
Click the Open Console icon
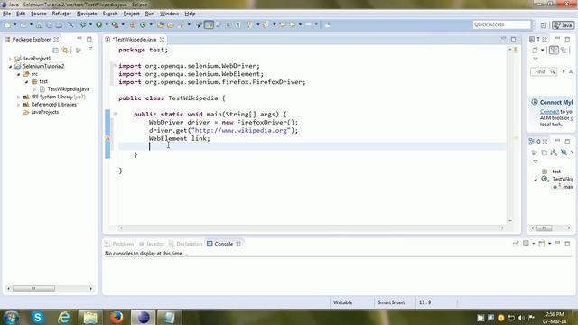tap(542, 244)
